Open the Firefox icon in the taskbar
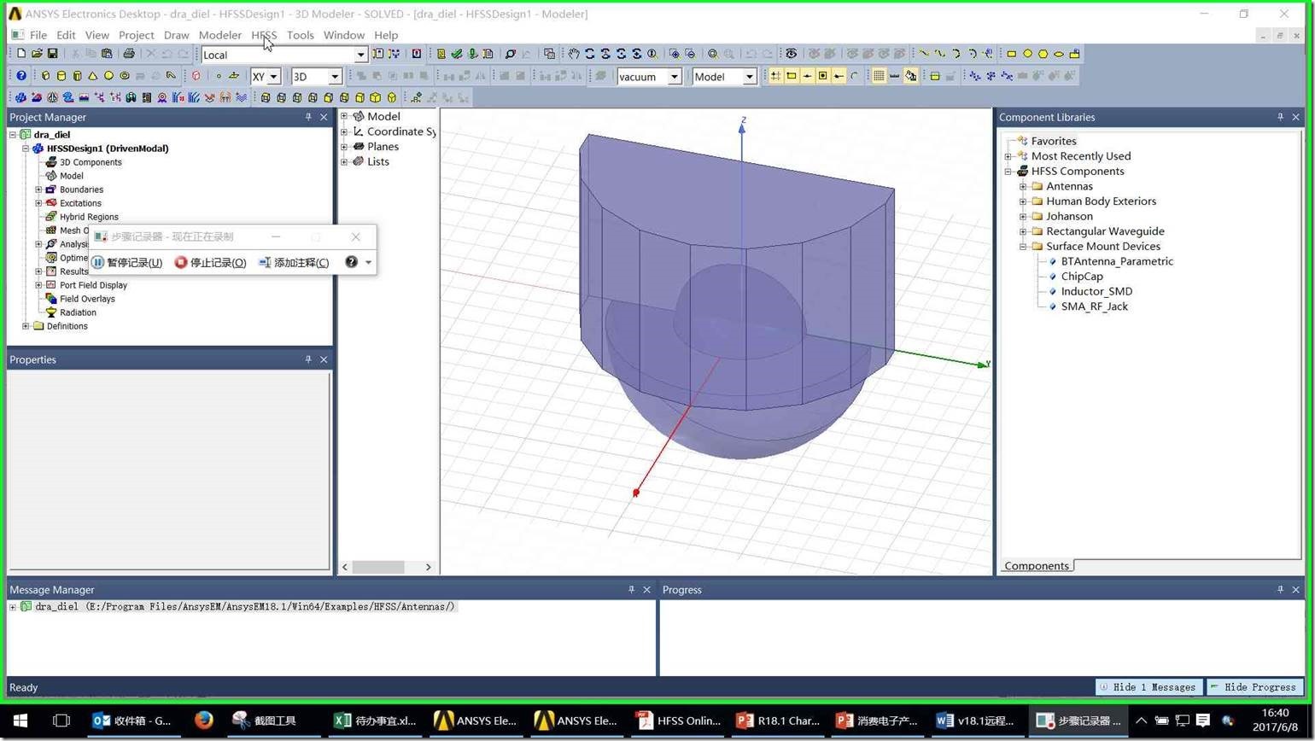This screenshot has width=1315, height=741. point(203,721)
